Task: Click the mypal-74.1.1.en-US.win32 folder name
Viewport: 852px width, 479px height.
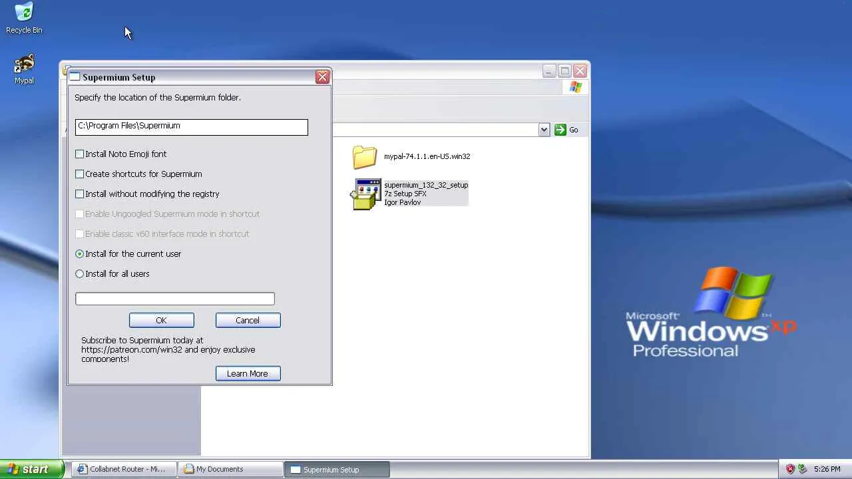Action: (427, 156)
